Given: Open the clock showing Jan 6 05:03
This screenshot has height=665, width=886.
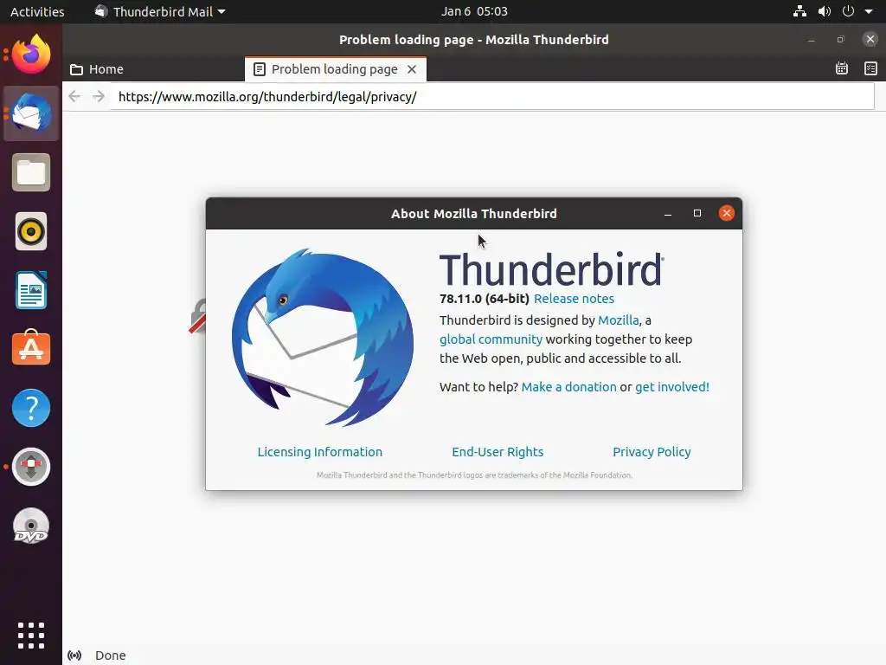Looking at the screenshot, I should pyautogui.click(x=474, y=11).
